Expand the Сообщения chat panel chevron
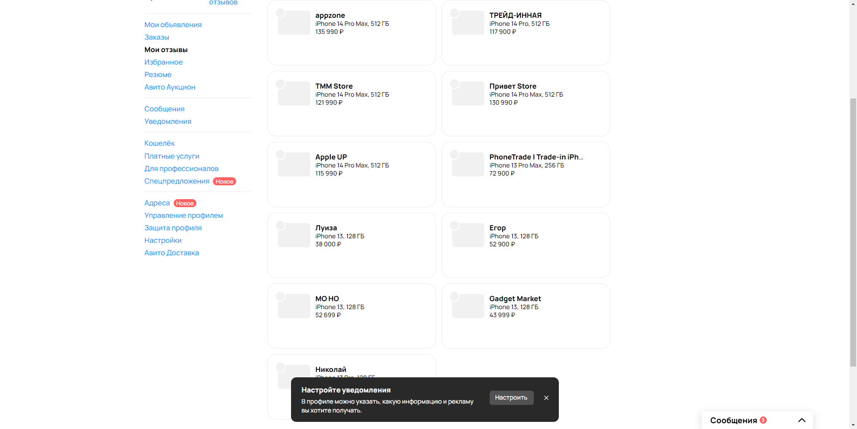The image size is (857, 429). [x=802, y=420]
